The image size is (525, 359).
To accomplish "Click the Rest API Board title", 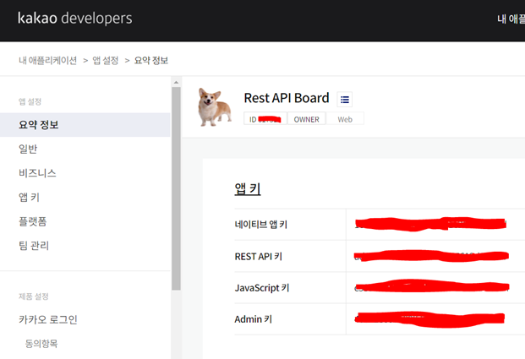I will (287, 98).
